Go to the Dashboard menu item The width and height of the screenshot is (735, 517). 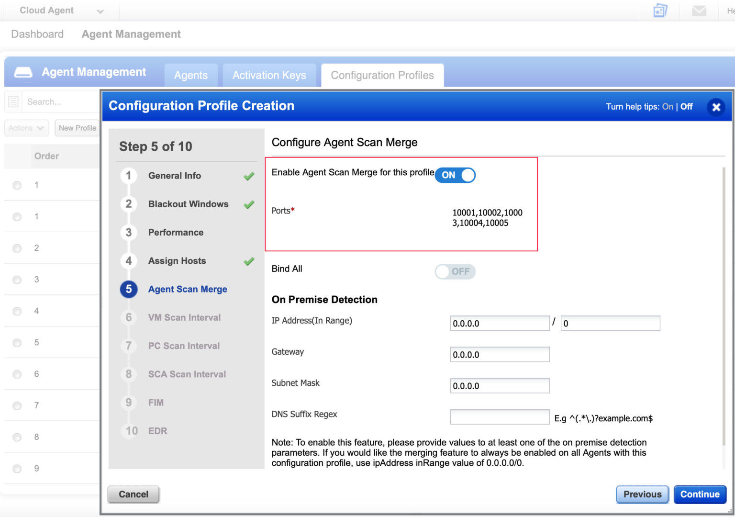37,34
